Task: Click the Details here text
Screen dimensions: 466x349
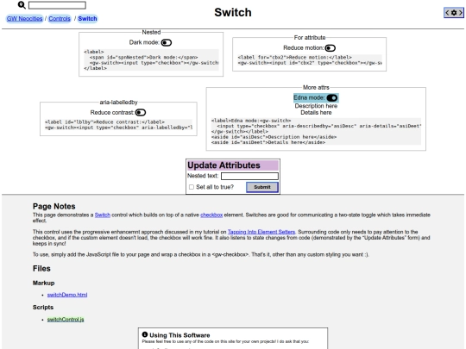Action: coord(316,113)
